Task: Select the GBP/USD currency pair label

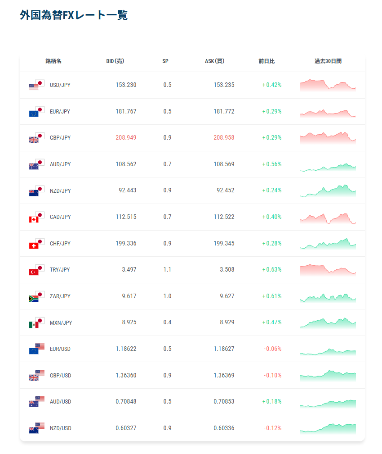Action: point(60,376)
